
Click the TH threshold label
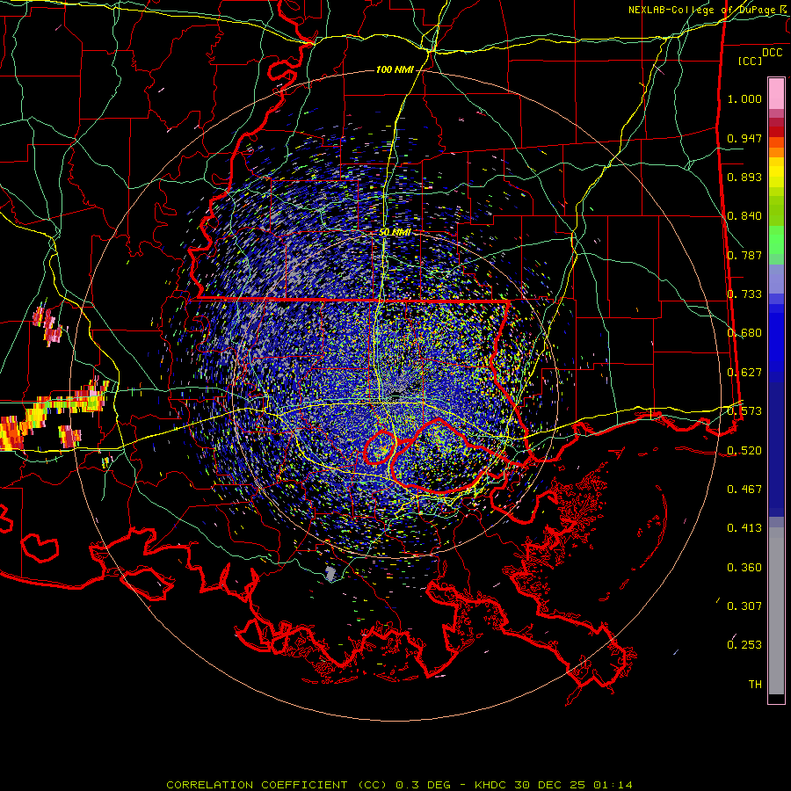pyautogui.click(x=755, y=685)
